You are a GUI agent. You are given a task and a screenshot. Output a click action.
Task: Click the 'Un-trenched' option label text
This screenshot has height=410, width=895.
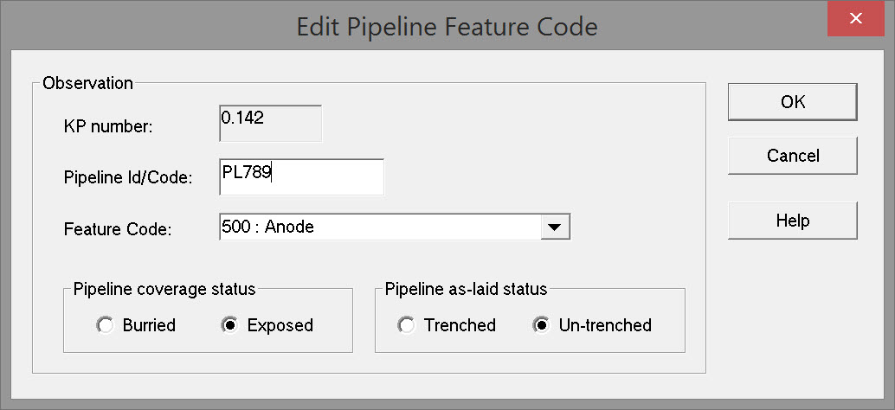[605, 326]
